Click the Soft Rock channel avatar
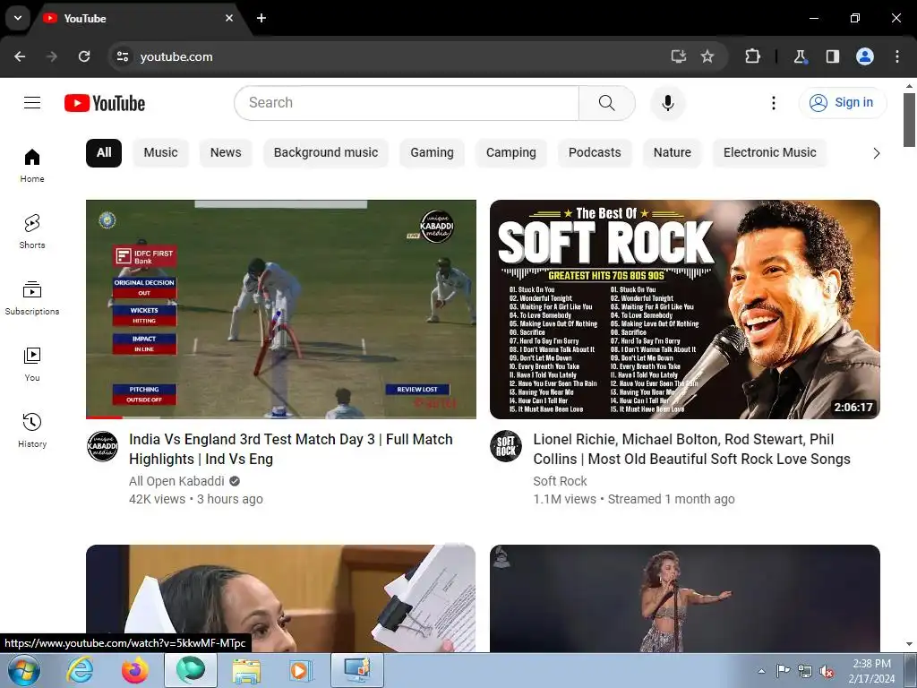917x688 pixels. pos(506,447)
